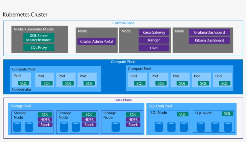This screenshot has height=142, width=246.
Task: Open the Grafana Dashboard box
Action: click(x=209, y=32)
